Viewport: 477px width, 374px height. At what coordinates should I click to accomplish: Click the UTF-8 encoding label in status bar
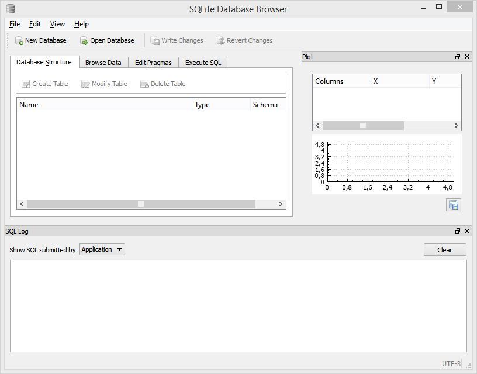pyautogui.click(x=451, y=363)
